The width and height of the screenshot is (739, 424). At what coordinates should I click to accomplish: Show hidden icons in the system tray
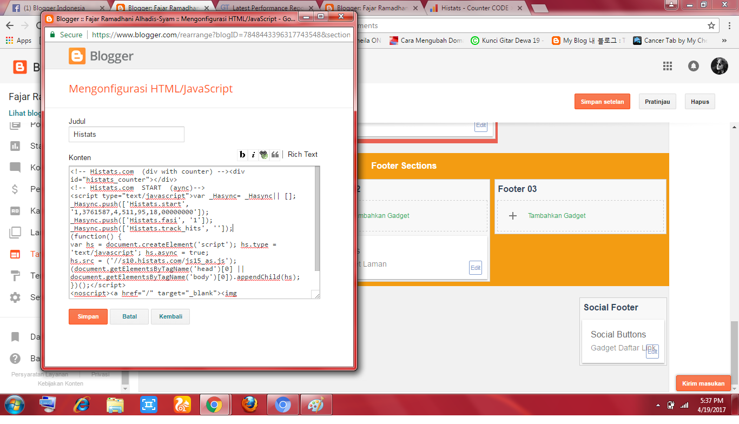[658, 405]
